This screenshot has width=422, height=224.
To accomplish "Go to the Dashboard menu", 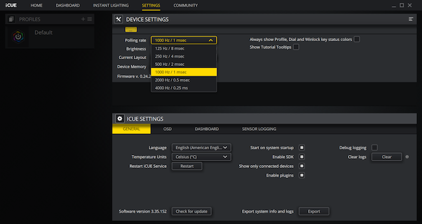I will (68, 6).
